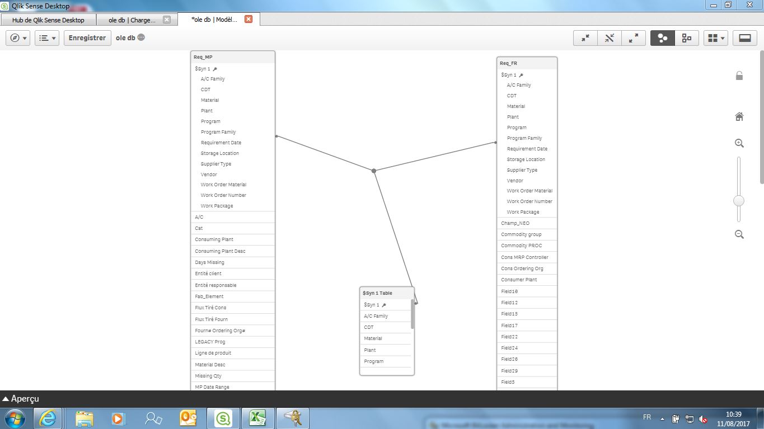Select Storage Location field in Req_FR

point(527,159)
